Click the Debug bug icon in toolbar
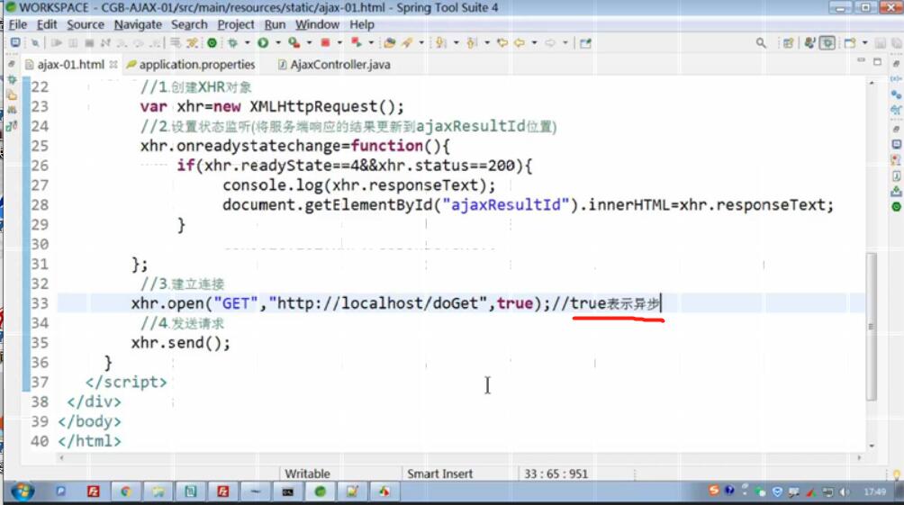This screenshot has width=904, height=505. point(232,42)
